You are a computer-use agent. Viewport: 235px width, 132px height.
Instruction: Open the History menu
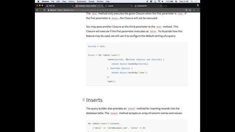72,1
